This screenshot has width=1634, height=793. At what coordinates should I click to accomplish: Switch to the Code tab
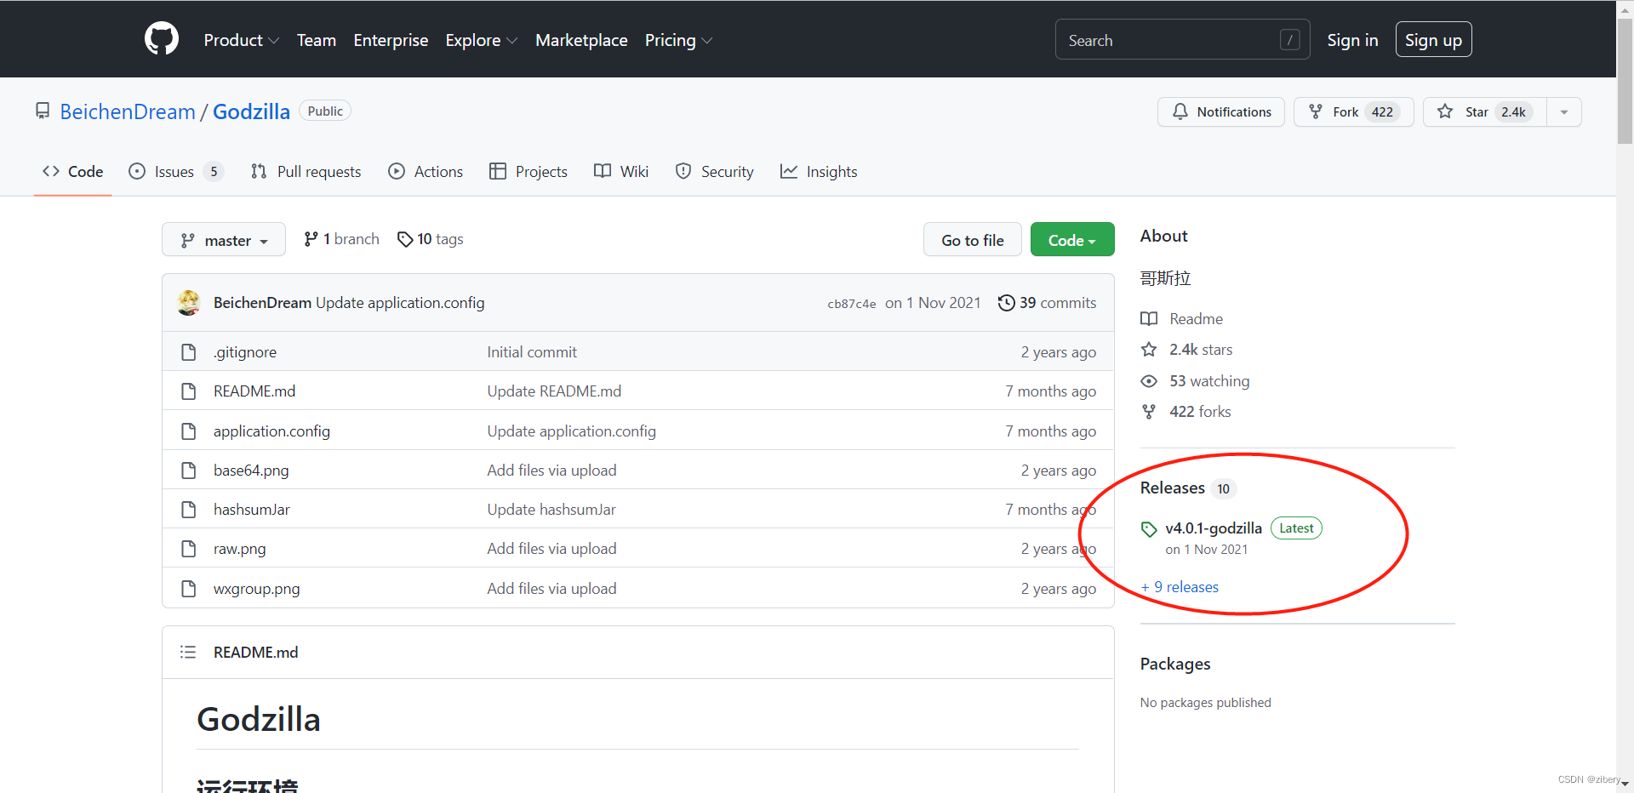coord(73,172)
